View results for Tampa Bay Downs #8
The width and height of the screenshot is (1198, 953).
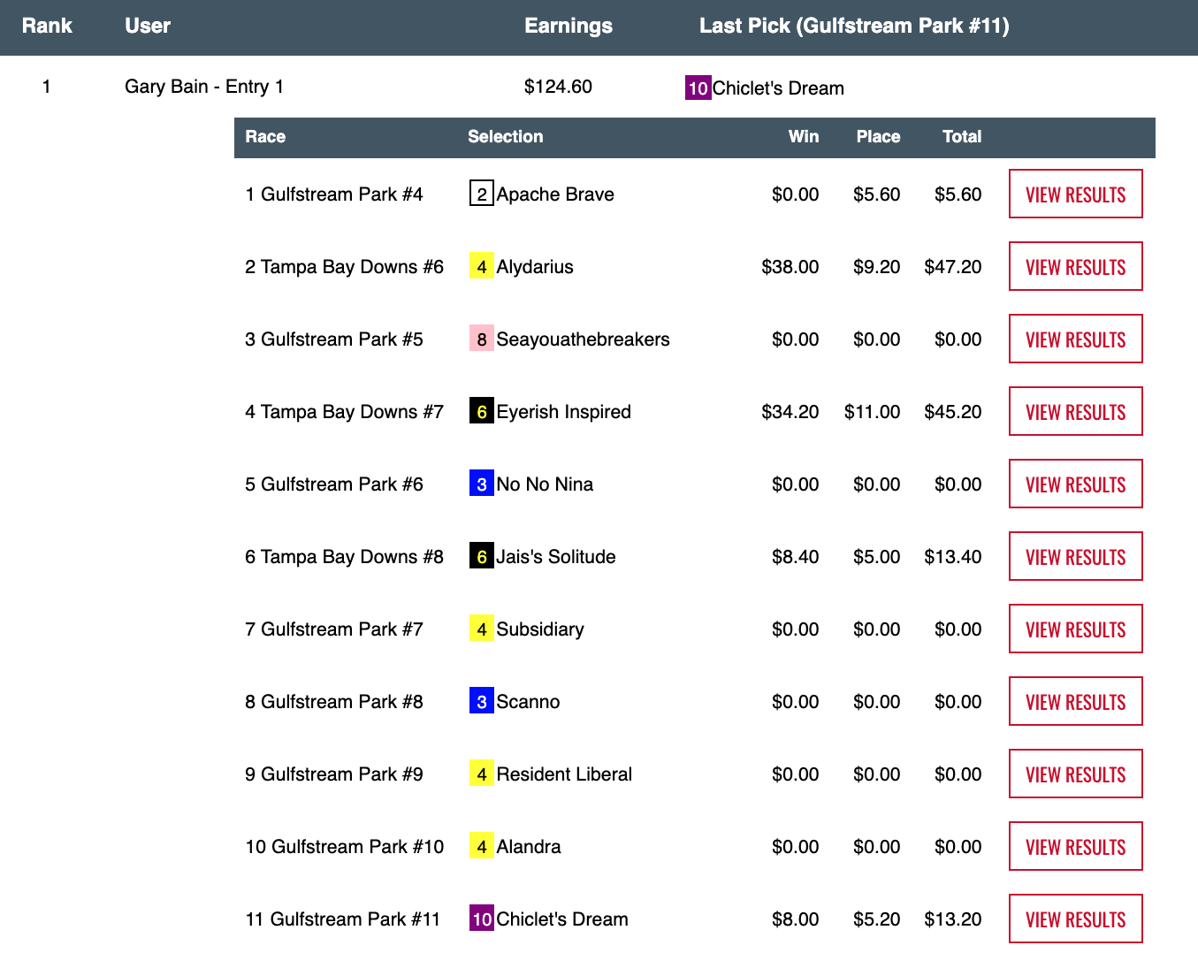tap(1075, 557)
